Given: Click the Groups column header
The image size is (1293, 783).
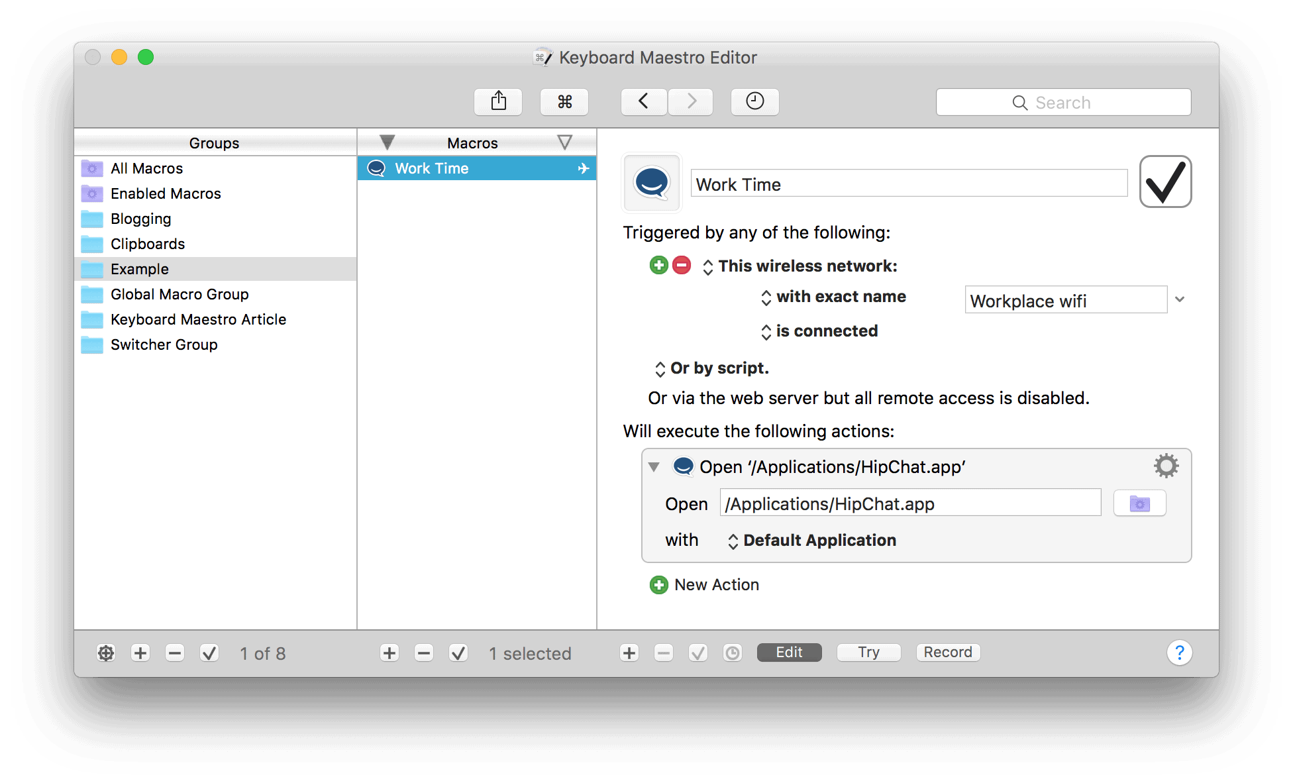Looking at the screenshot, I should tap(215, 142).
